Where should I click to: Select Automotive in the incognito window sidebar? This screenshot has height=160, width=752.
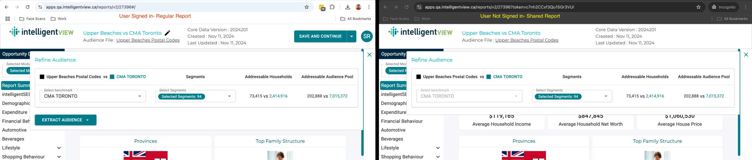click(x=393, y=130)
